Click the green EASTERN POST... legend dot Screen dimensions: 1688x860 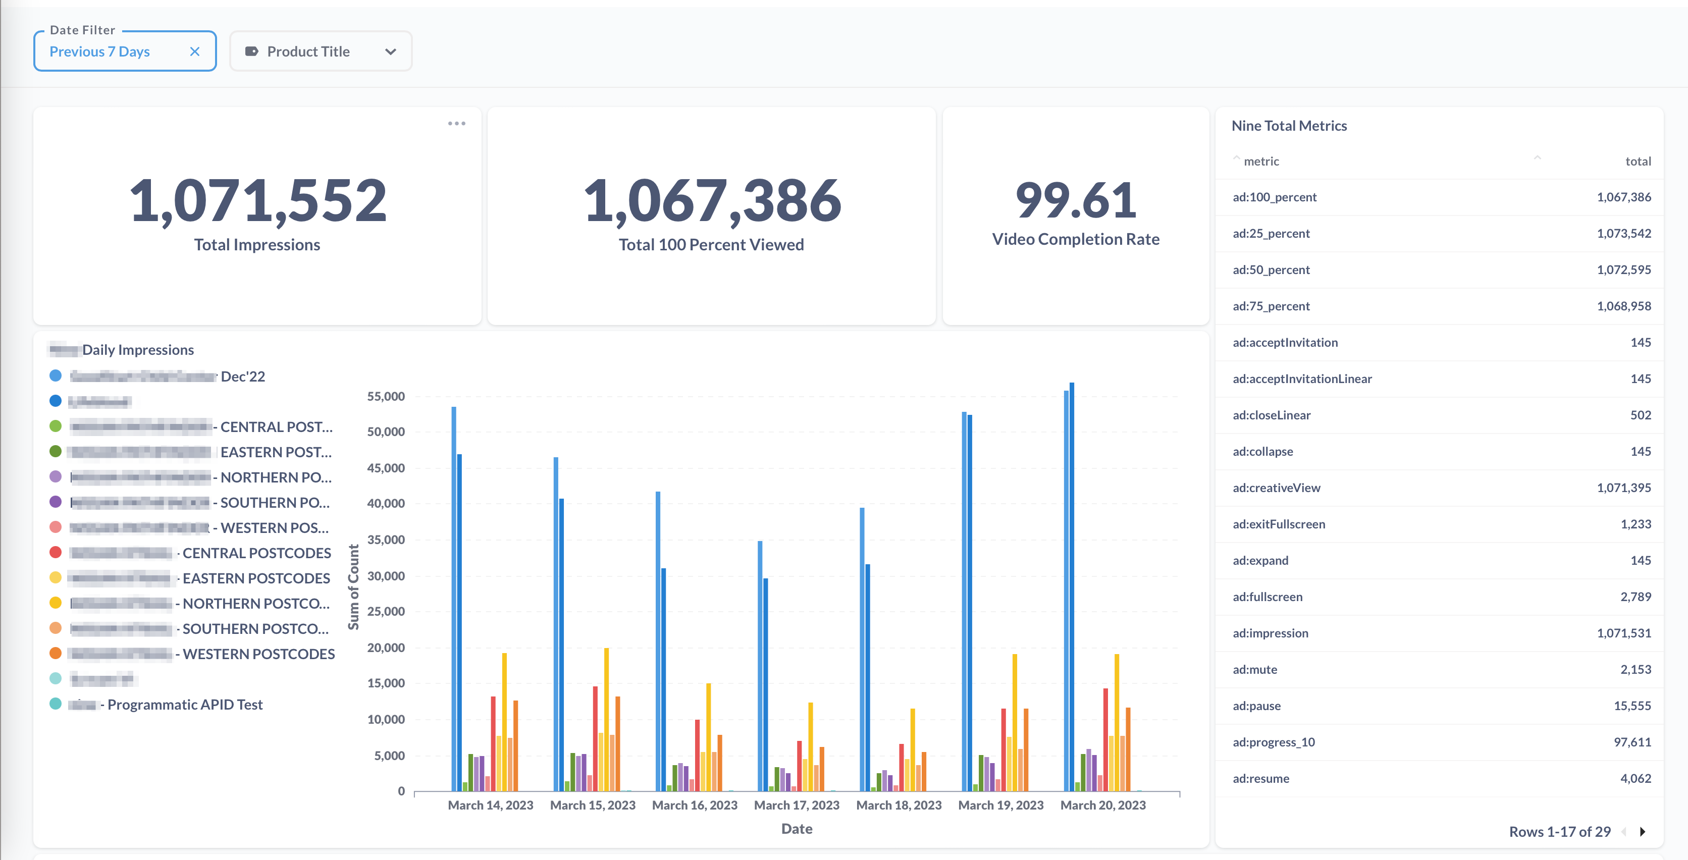point(56,451)
